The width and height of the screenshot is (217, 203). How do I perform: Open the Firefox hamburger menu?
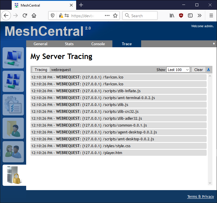211,15
